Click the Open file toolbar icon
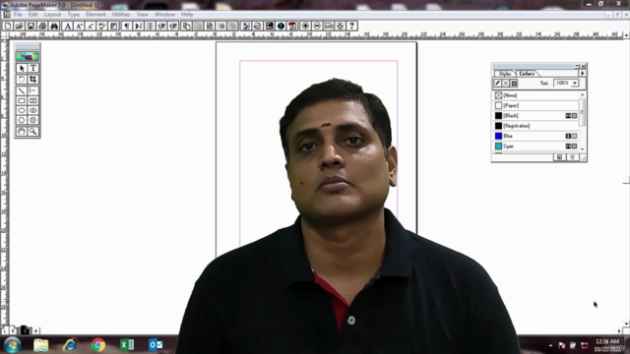The height and width of the screenshot is (354, 630). point(19,27)
